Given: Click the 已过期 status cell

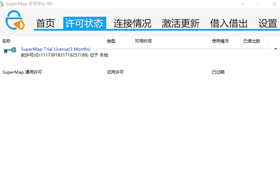Looking at the screenshot, I should point(218,72).
